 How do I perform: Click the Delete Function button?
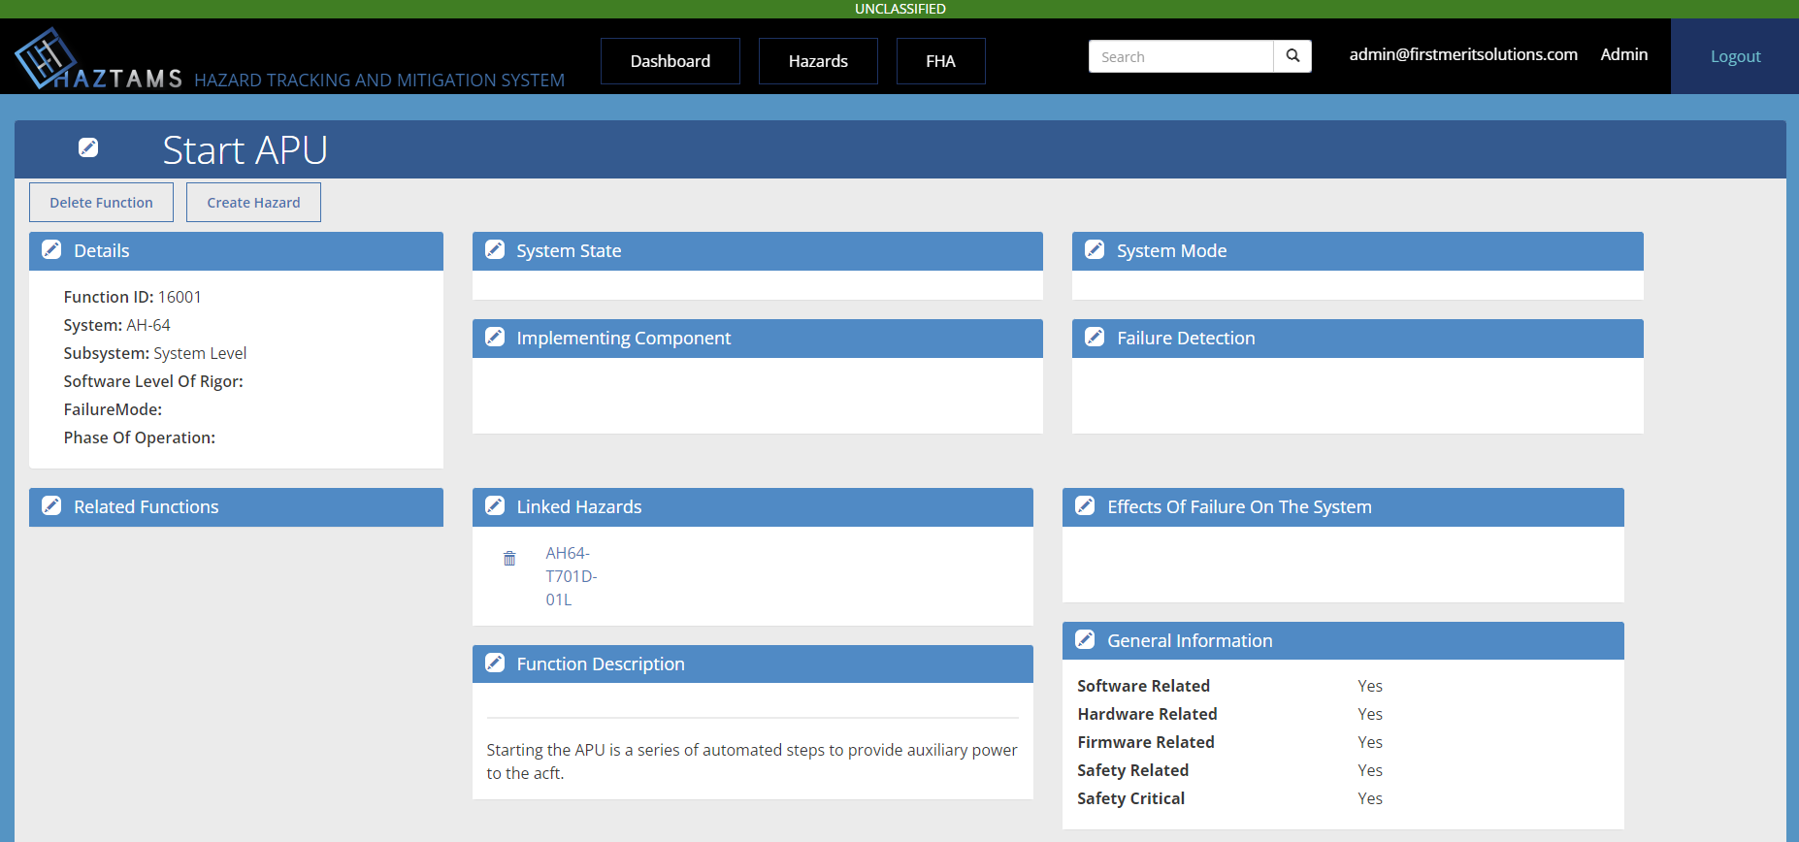coord(101,202)
